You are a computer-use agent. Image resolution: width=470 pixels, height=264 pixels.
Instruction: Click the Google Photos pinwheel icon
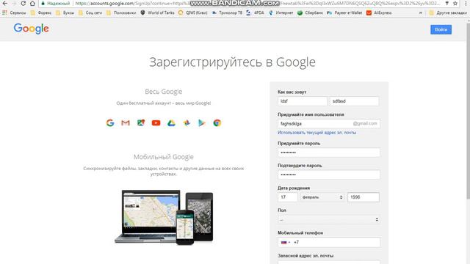(x=187, y=122)
